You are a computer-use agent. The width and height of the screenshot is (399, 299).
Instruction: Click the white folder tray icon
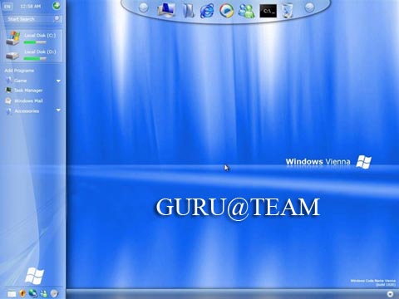tap(12, 294)
